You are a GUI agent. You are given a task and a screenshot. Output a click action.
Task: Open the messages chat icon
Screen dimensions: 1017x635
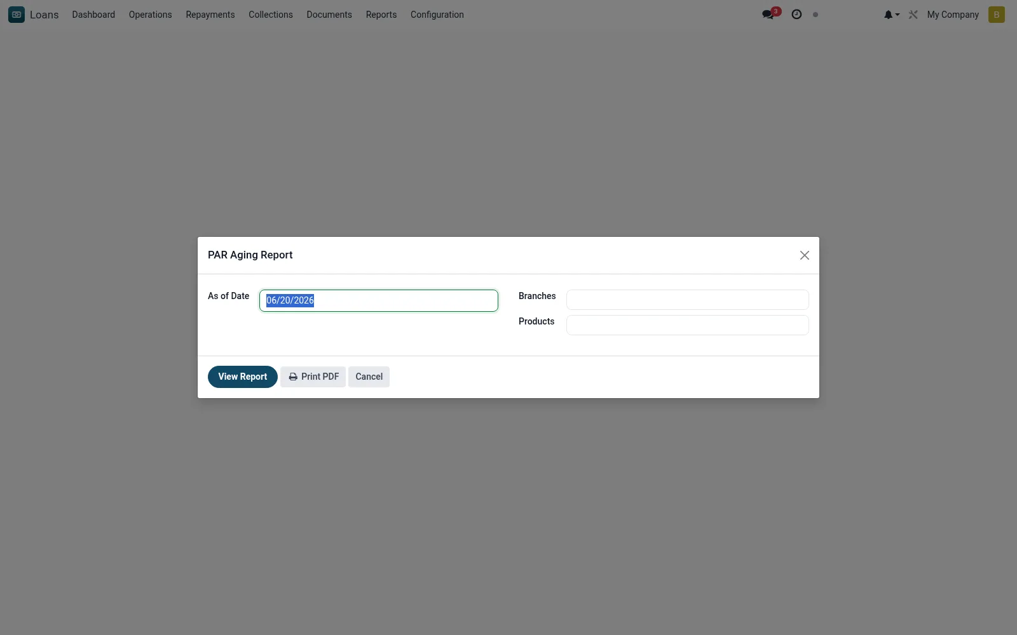click(768, 15)
